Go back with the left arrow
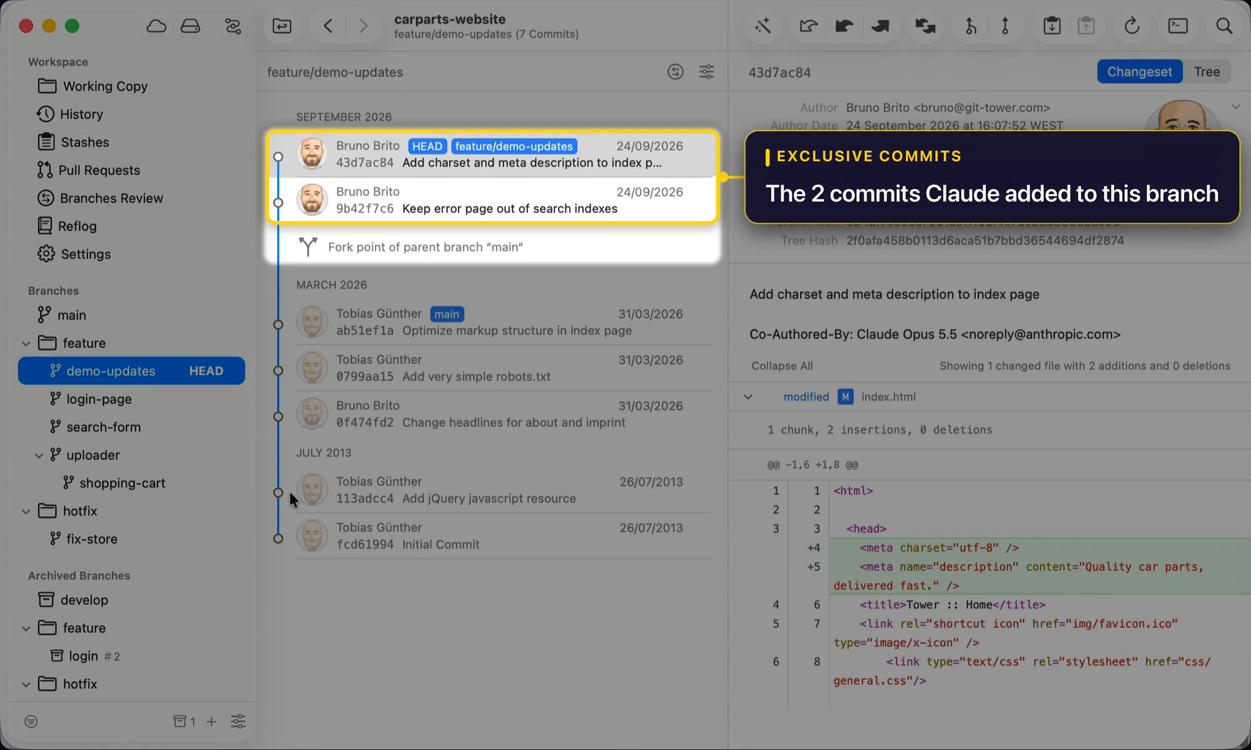This screenshot has height=750, width=1251. [328, 26]
